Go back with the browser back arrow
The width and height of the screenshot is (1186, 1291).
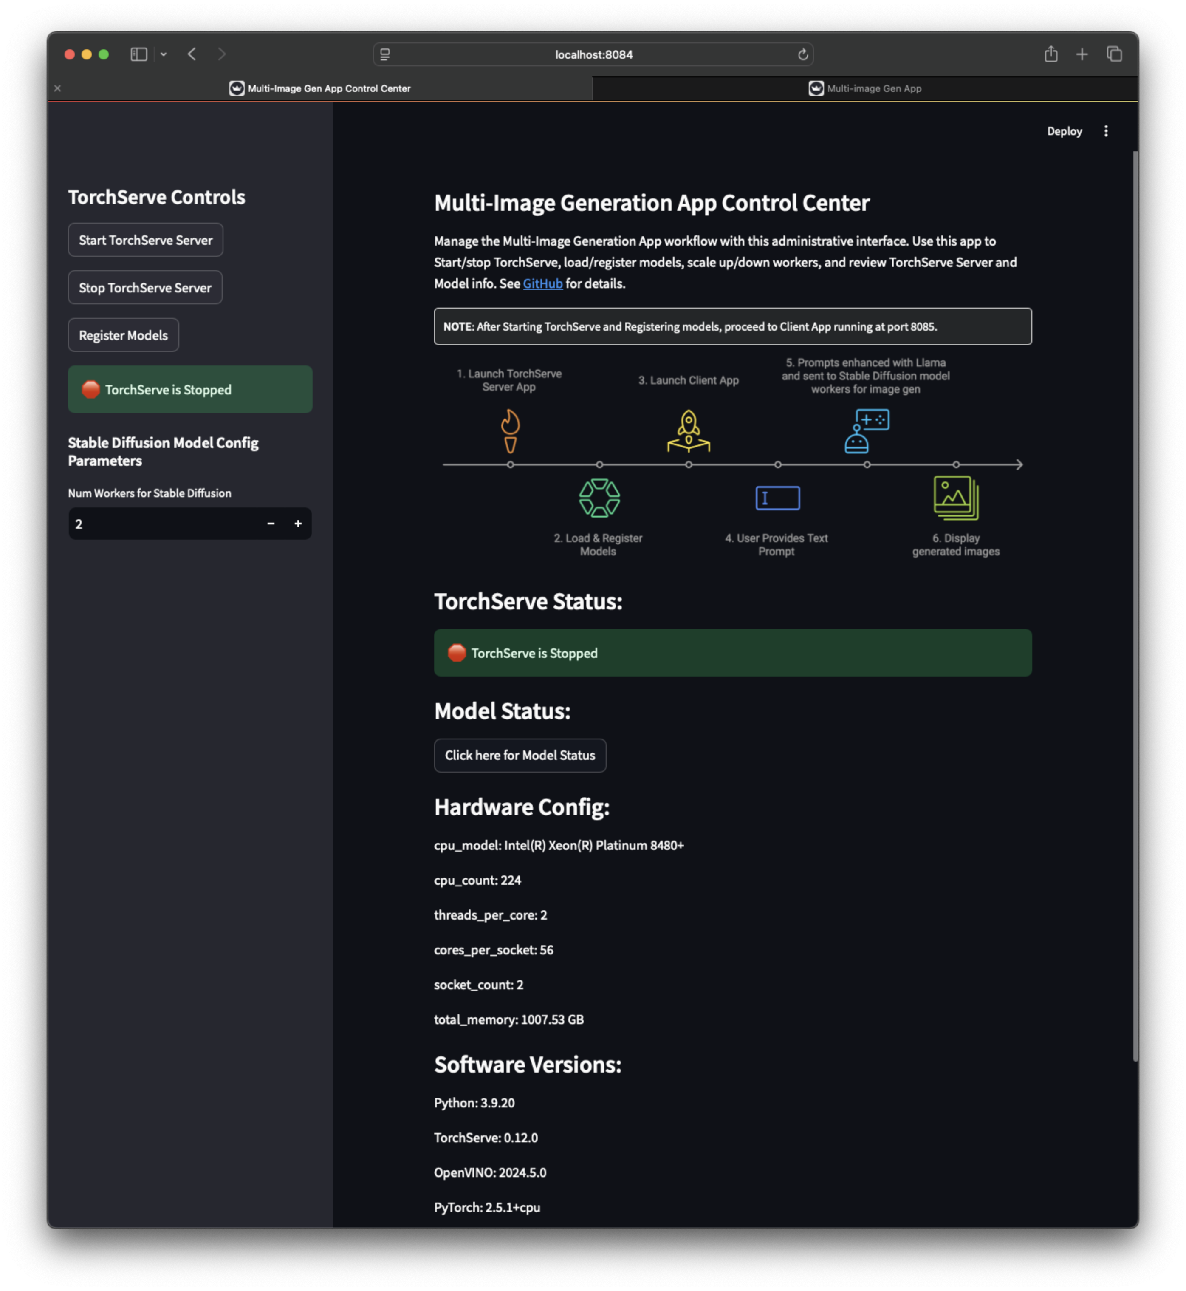(x=192, y=54)
